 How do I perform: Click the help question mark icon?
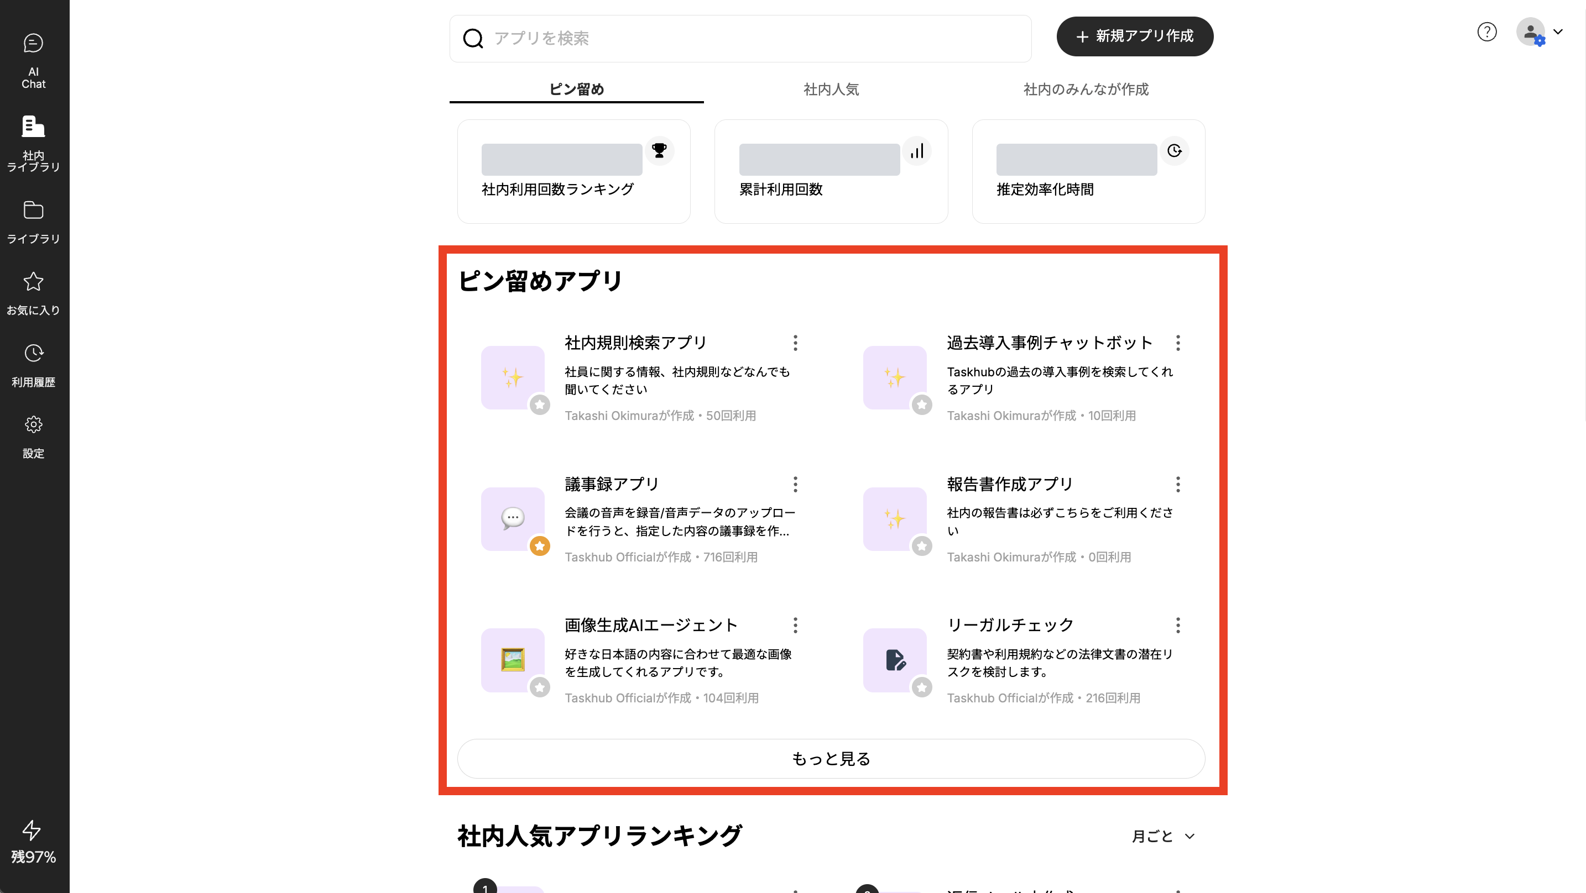click(1486, 32)
